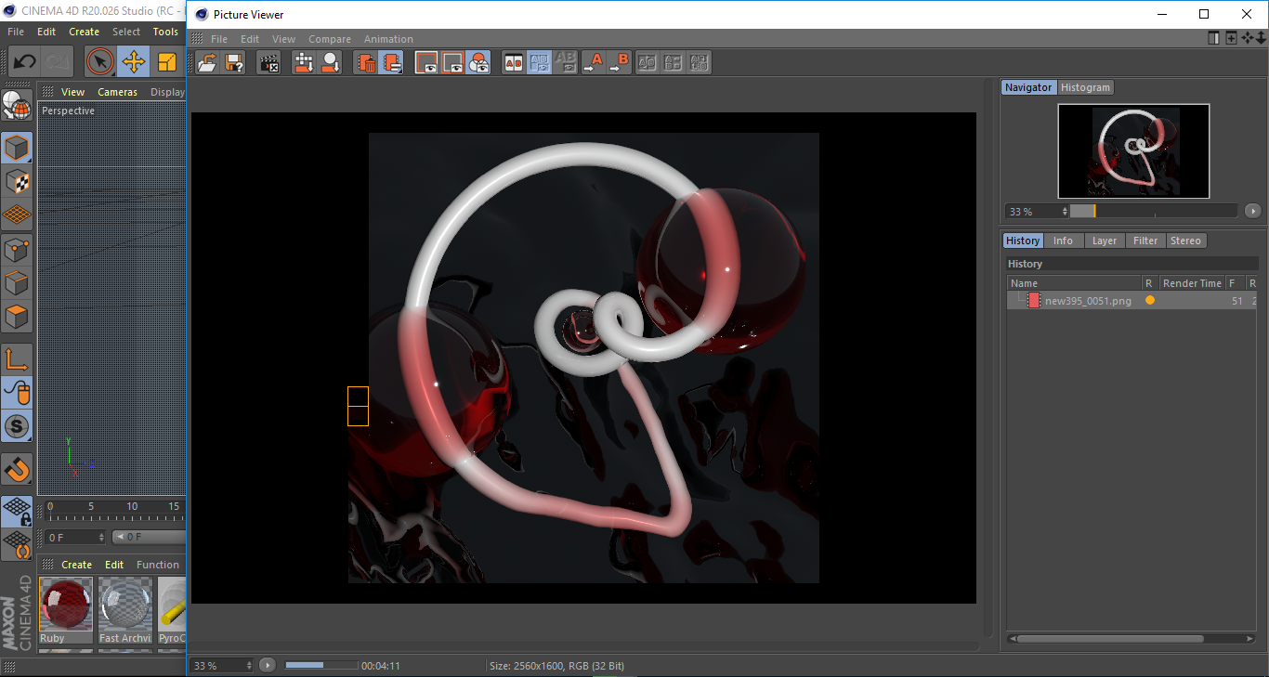
Task: Click Workplane orange grid mode icon
Action: tap(17, 215)
